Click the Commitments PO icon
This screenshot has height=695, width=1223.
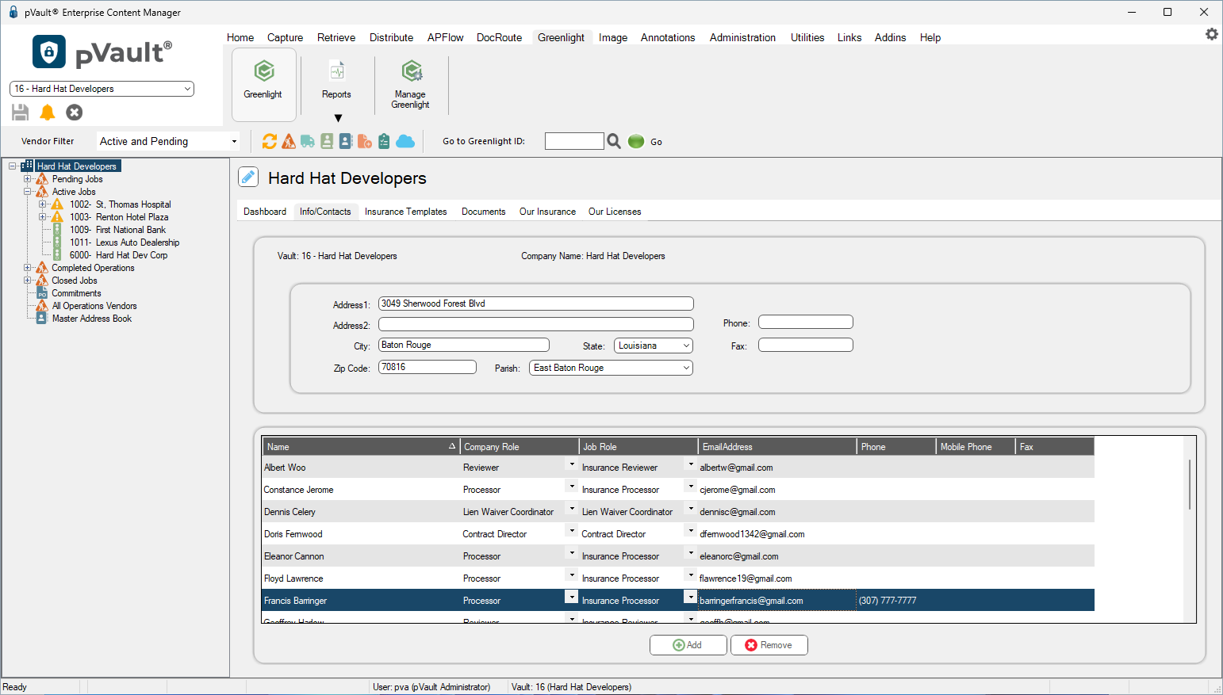[x=42, y=293]
